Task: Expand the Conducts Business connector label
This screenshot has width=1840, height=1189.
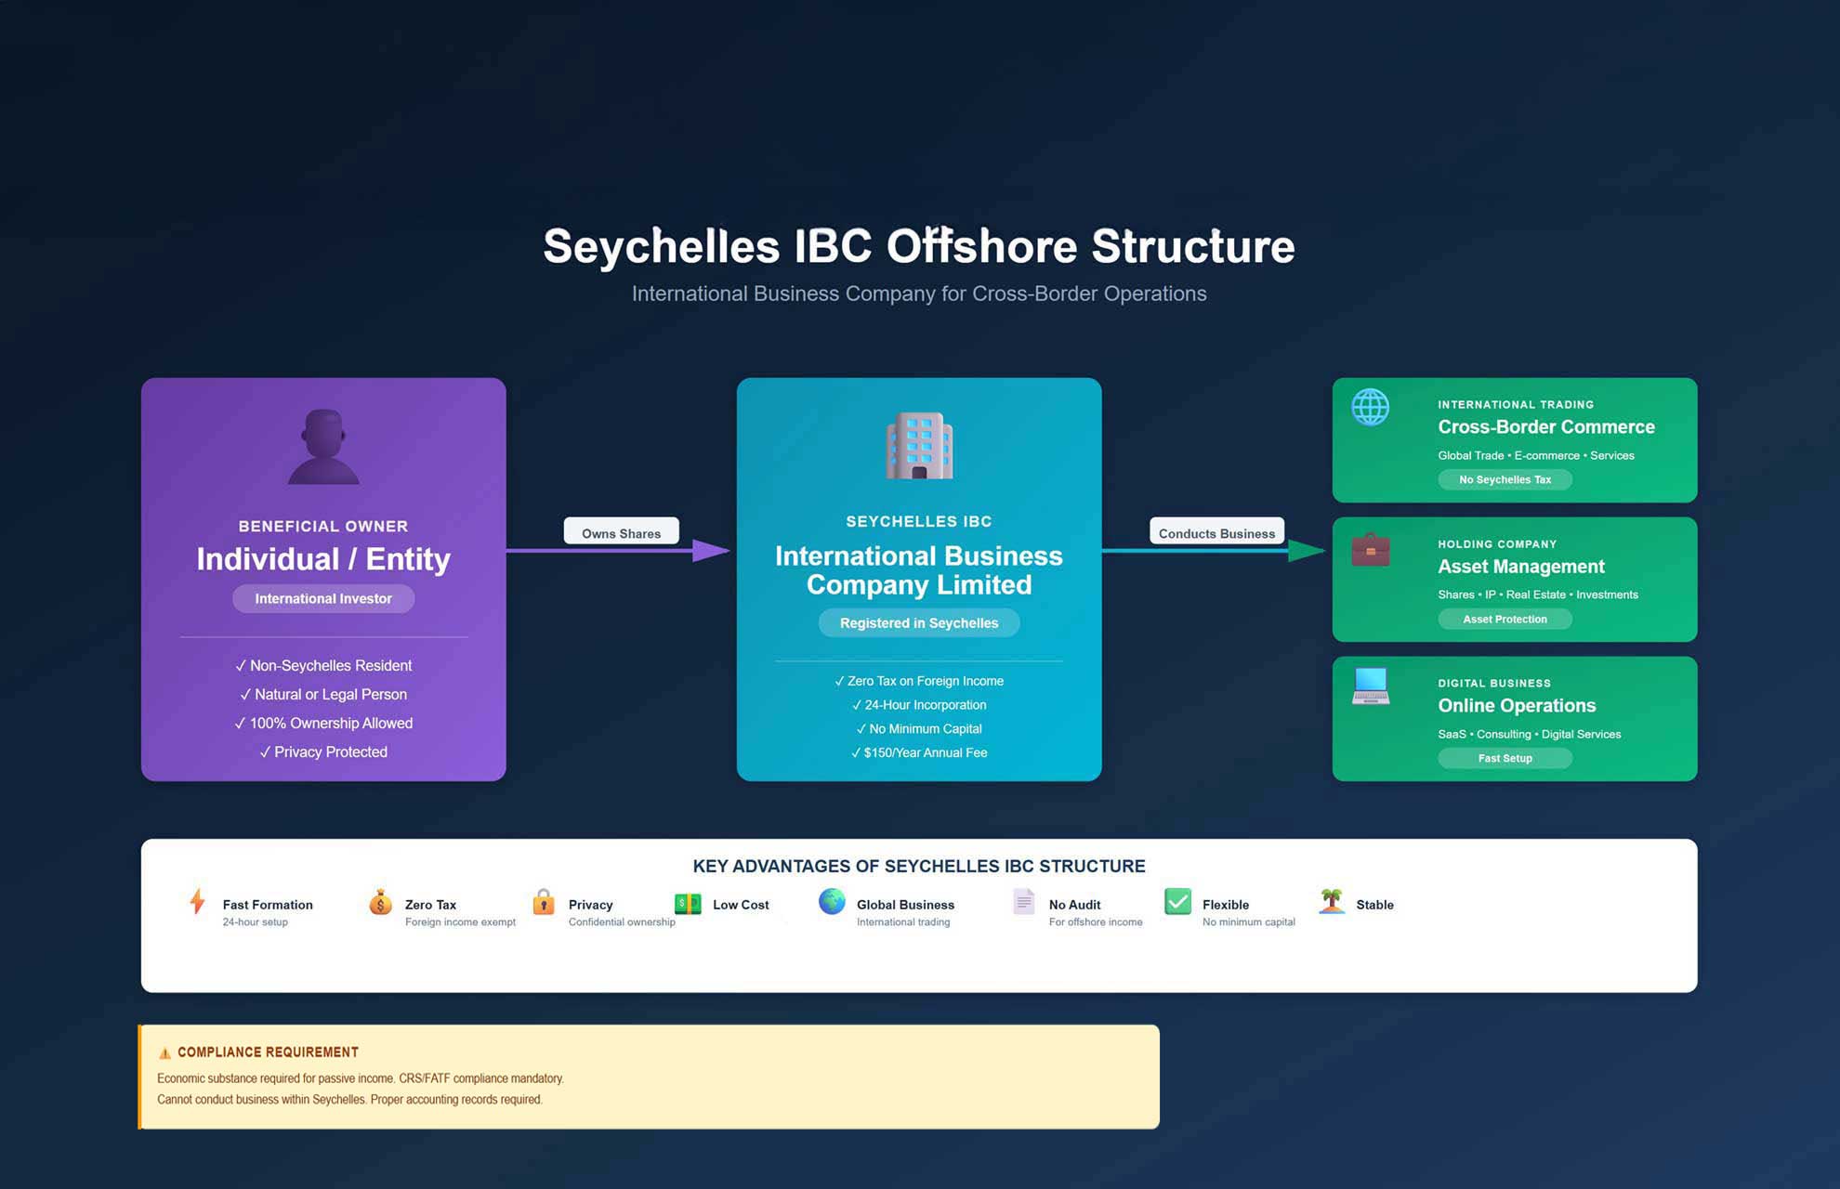Action: [1216, 533]
